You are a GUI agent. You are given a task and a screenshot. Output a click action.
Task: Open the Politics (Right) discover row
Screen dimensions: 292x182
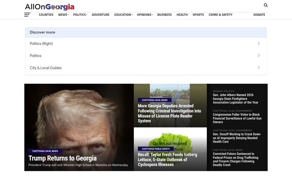[x=146, y=43]
